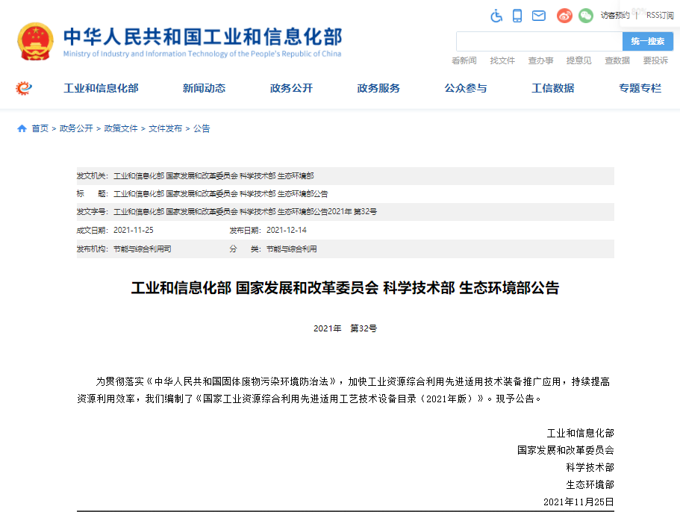Open the 新闻动态 menu
The width and height of the screenshot is (680, 512).
[204, 88]
